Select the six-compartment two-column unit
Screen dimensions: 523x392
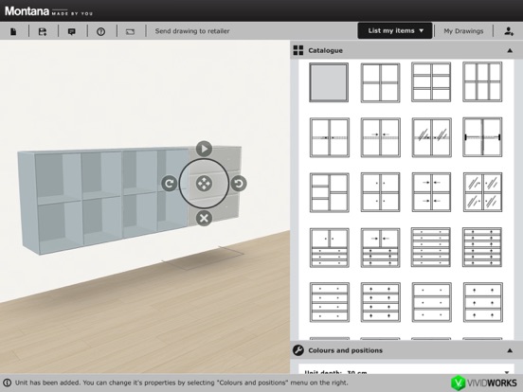tap(431, 82)
